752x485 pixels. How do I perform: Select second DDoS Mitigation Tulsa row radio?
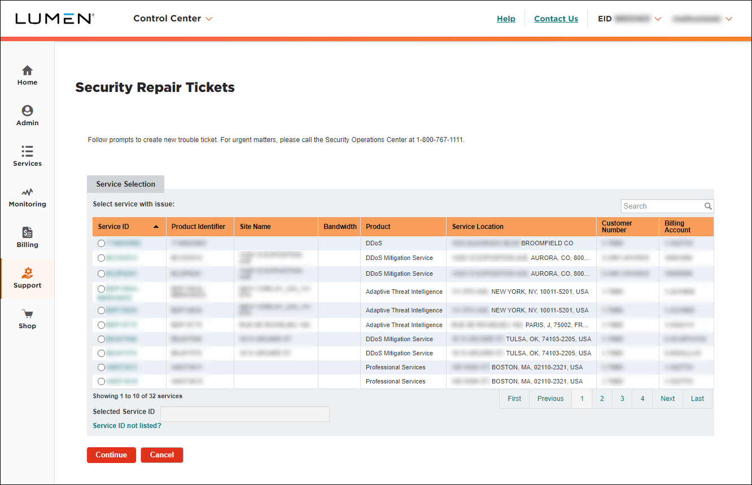point(101,353)
